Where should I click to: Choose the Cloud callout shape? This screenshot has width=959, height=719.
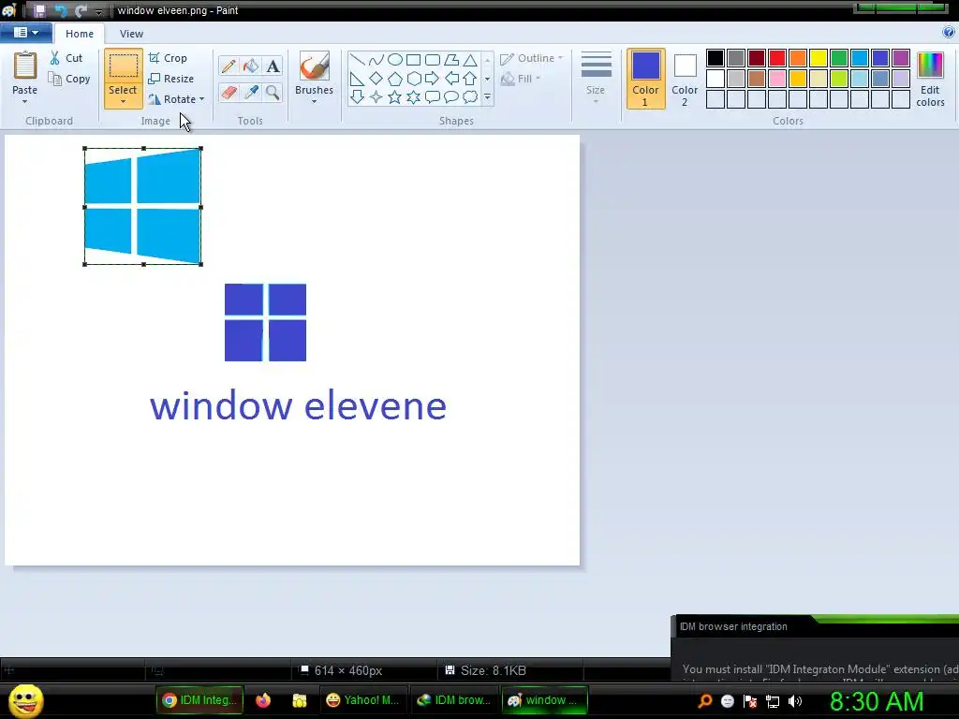click(x=470, y=96)
